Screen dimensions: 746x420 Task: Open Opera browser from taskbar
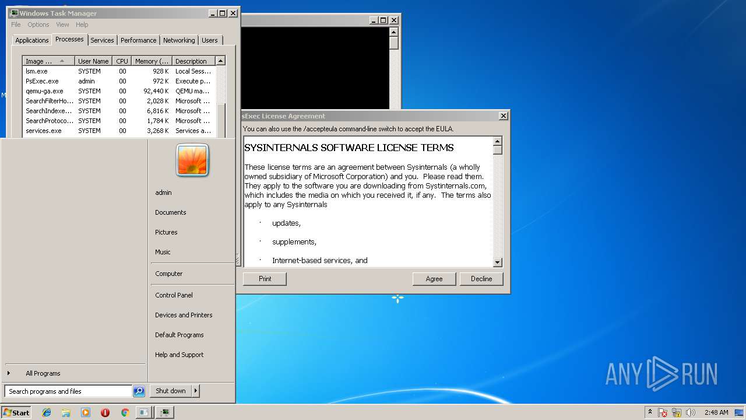pos(105,412)
